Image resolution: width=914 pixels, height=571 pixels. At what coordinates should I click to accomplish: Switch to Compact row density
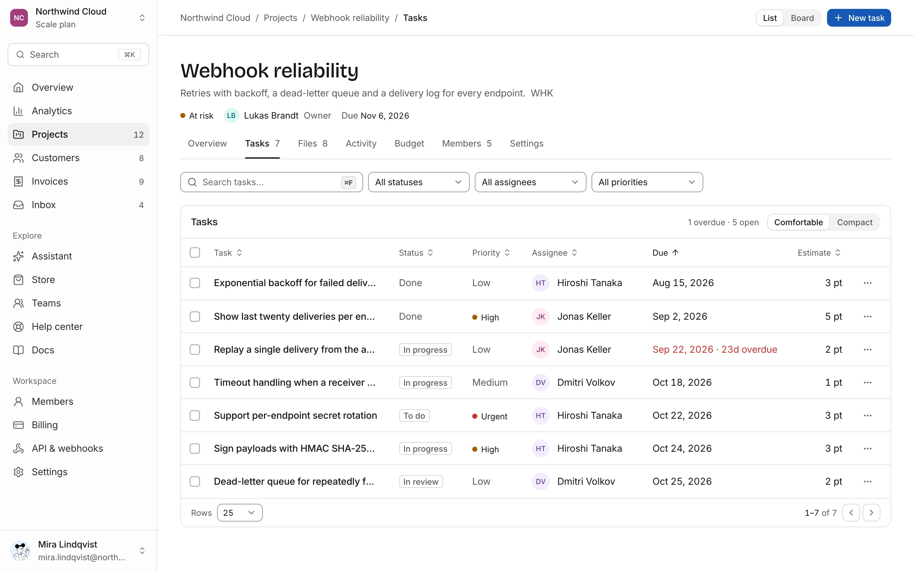coord(854,222)
